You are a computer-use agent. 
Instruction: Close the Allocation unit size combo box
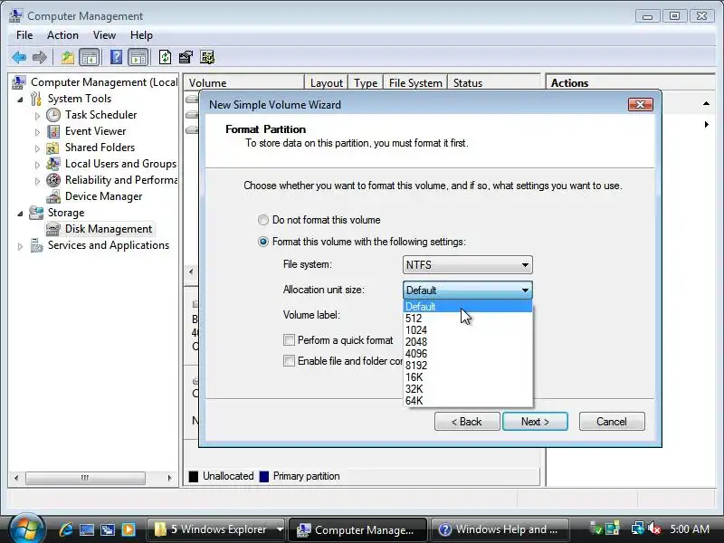(x=467, y=291)
